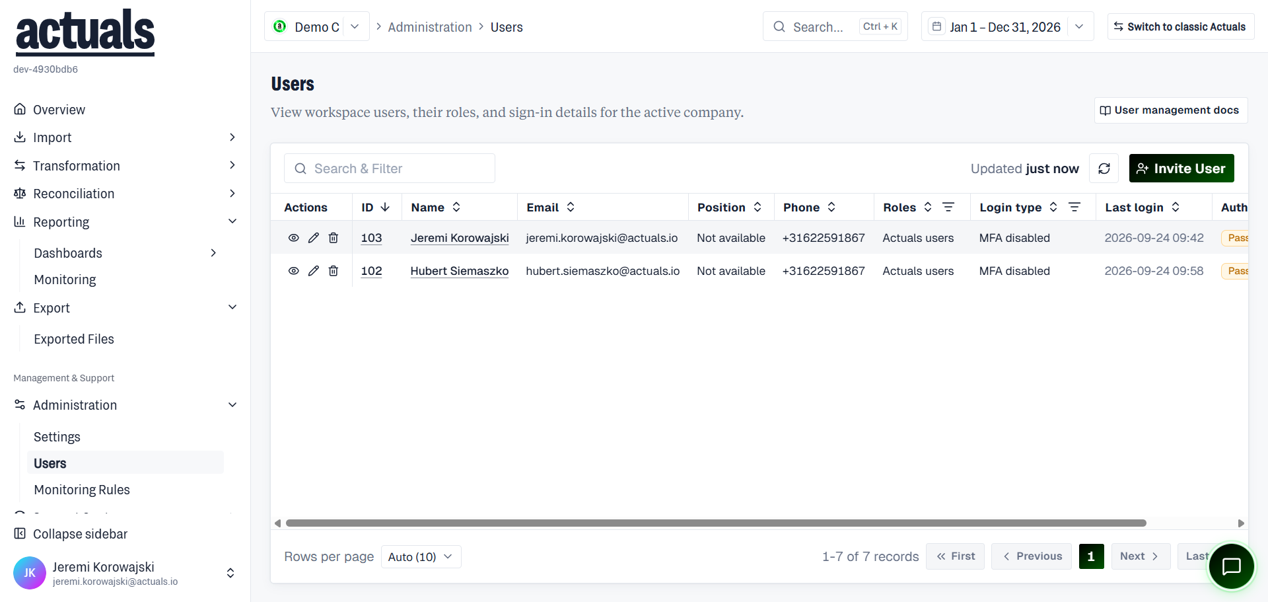Collapse sidebar
1268x602 pixels.
coord(71,534)
